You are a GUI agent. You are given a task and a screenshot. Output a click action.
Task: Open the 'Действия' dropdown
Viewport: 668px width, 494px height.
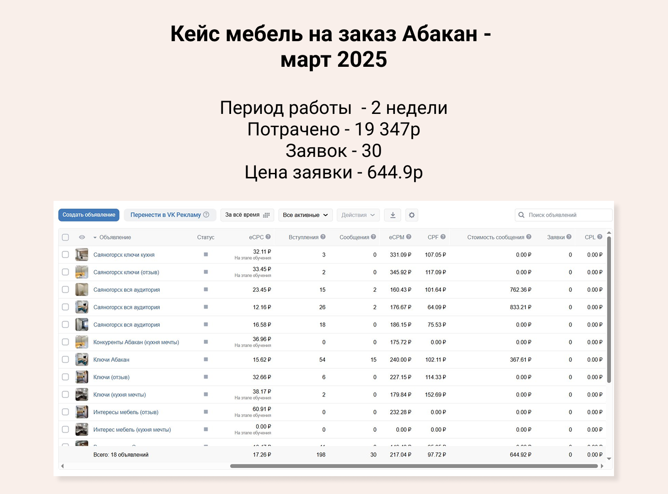point(358,215)
